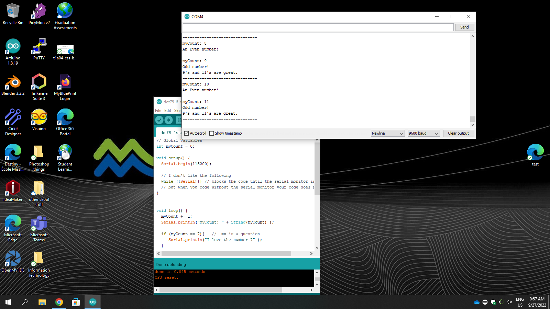Click the serial monitor scrollbar up arrow
This screenshot has height=309, width=550.
[473, 36]
